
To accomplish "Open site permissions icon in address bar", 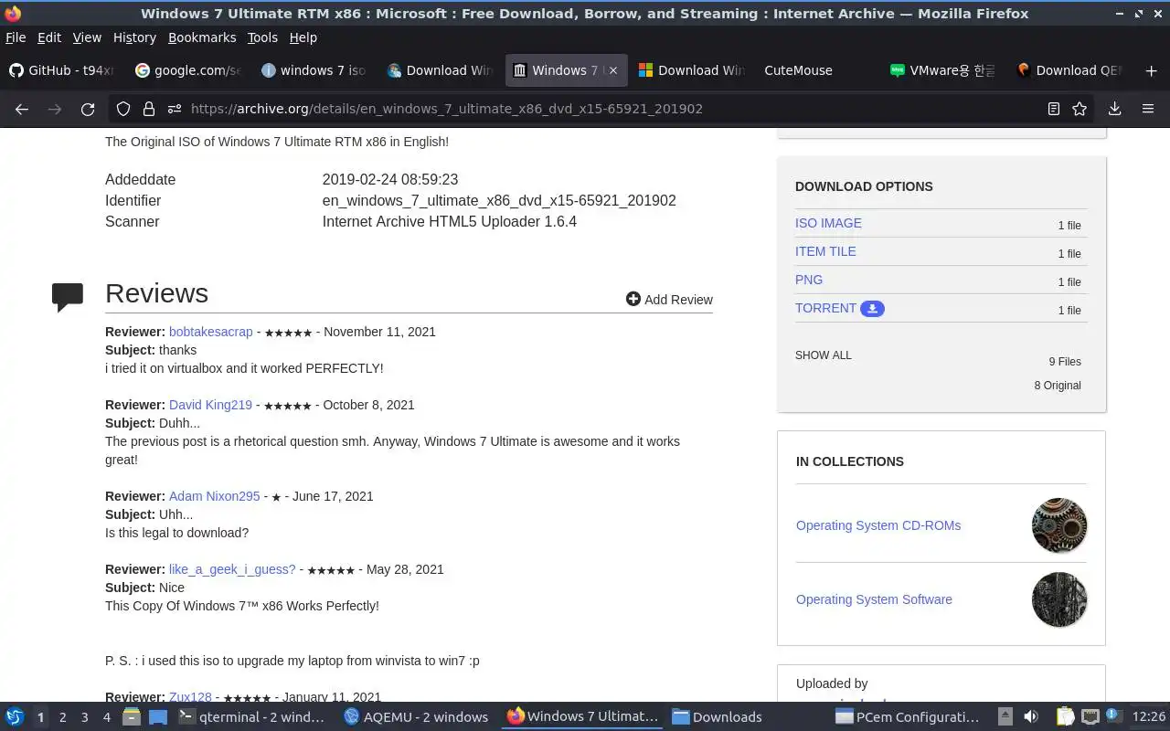I will tap(174, 109).
